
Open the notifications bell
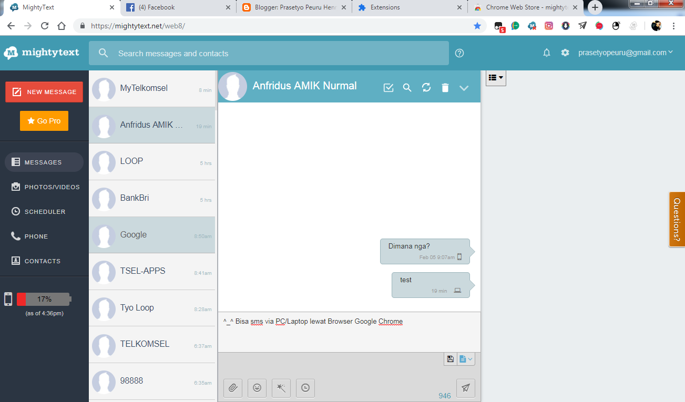pyautogui.click(x=547, y=53)
